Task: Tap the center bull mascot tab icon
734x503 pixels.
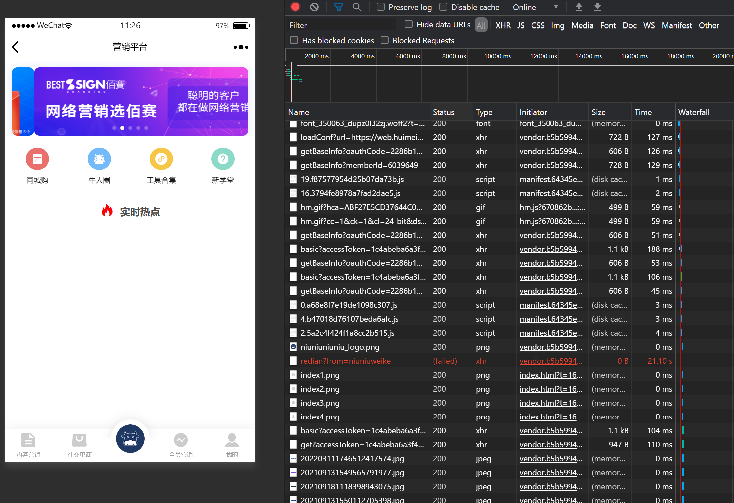Action: click(x=130, y=439)
